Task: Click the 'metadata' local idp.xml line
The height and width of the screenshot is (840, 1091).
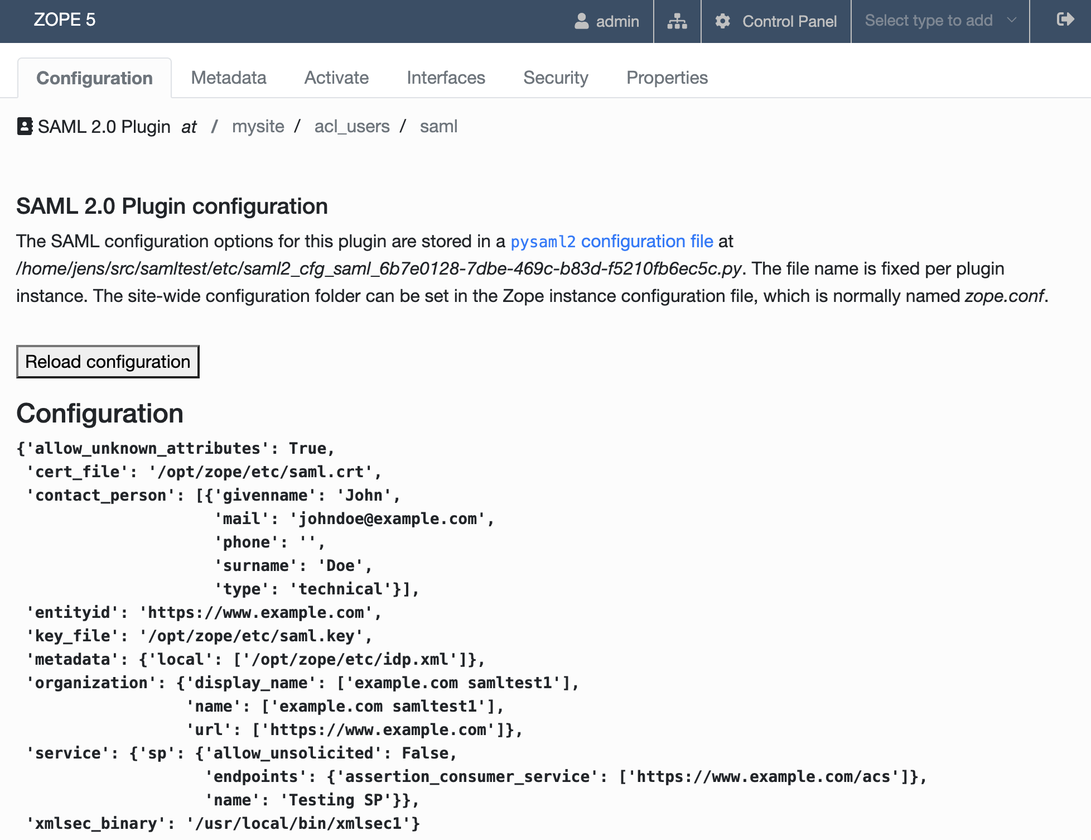Action: pyautogui.click(x=255, y=660)
